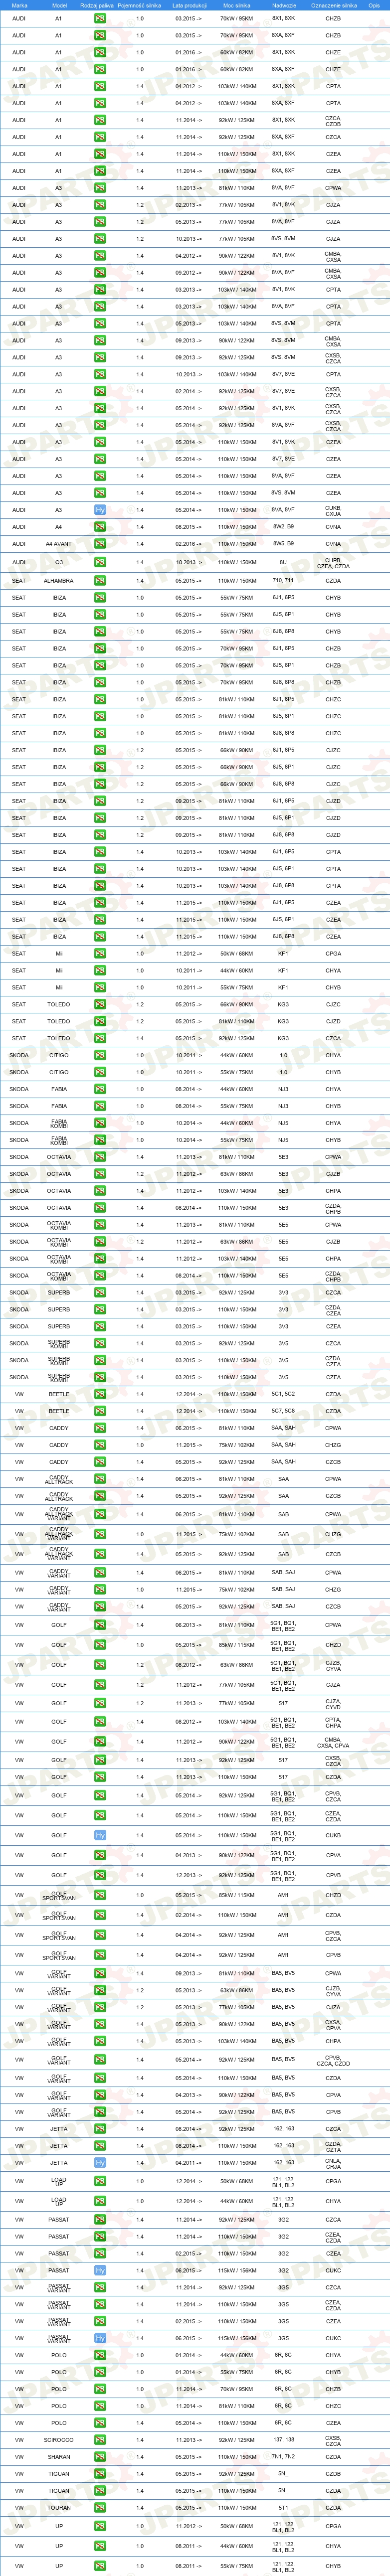Click the engine code cell CHPB, CZEA, CZDA

333,562
